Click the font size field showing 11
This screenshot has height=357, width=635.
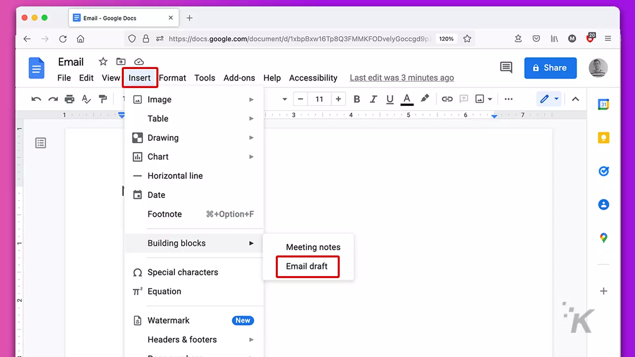click(319, 99)
